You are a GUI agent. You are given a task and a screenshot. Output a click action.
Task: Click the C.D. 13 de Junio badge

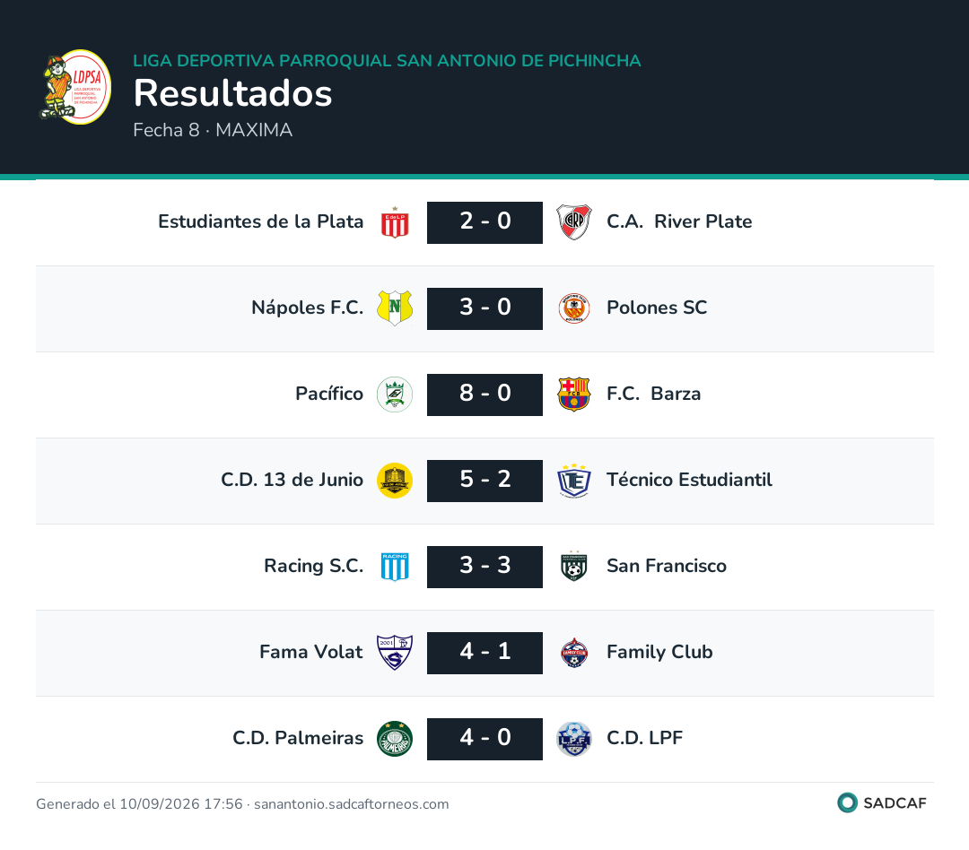coord(395,481)
